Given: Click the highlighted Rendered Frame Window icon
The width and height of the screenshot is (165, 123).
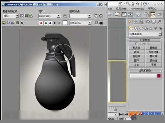Looking at the screenshot, I should pos(153,14).
